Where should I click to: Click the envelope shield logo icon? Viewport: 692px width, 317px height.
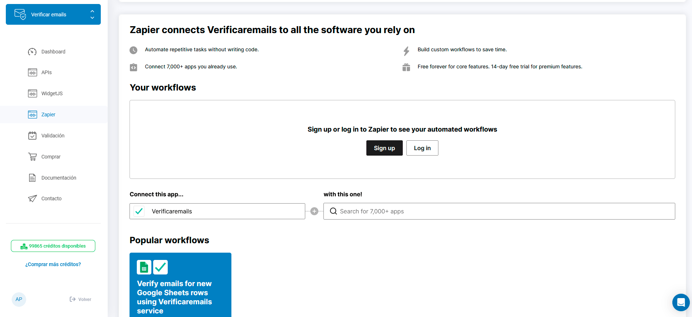point(20,15)
